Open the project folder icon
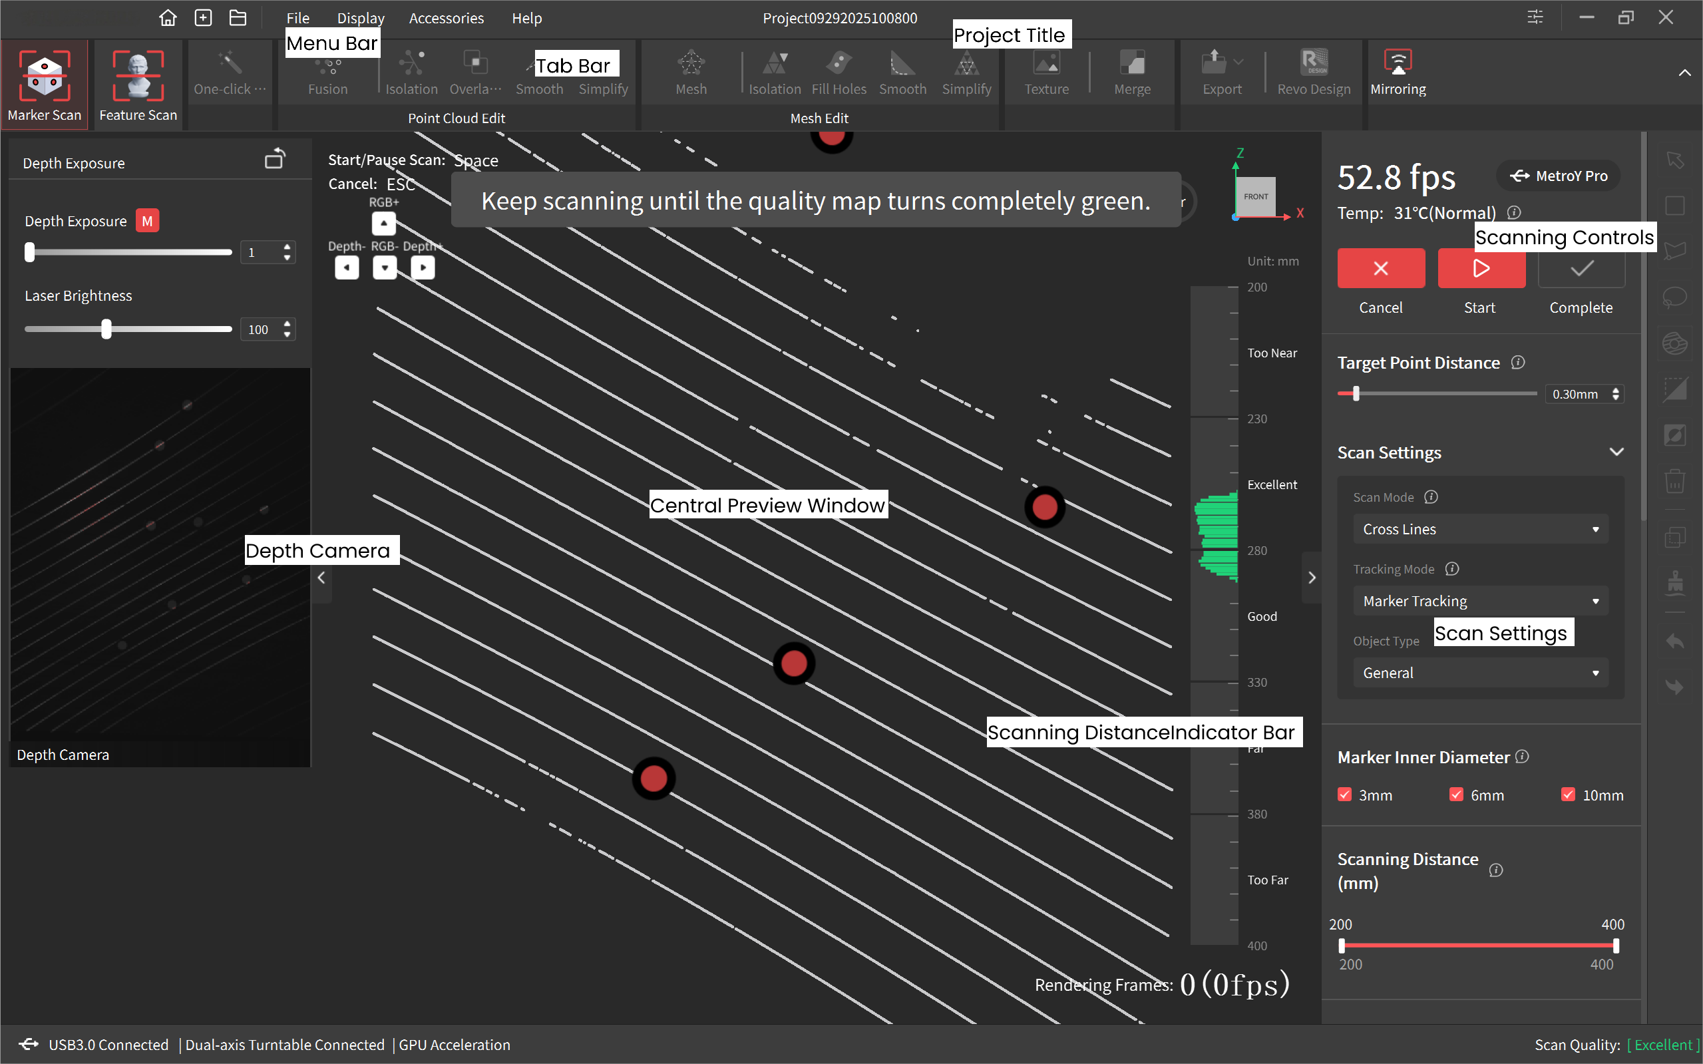Image resolution: width=1703 pixels, height=1064 pixels. point(238,17)
